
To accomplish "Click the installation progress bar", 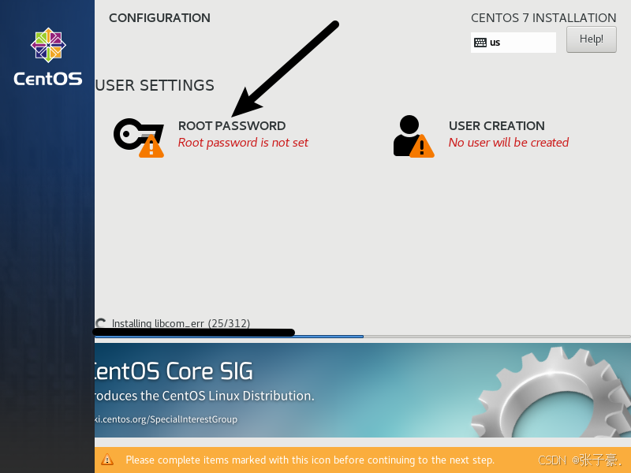I will point(362,337).
